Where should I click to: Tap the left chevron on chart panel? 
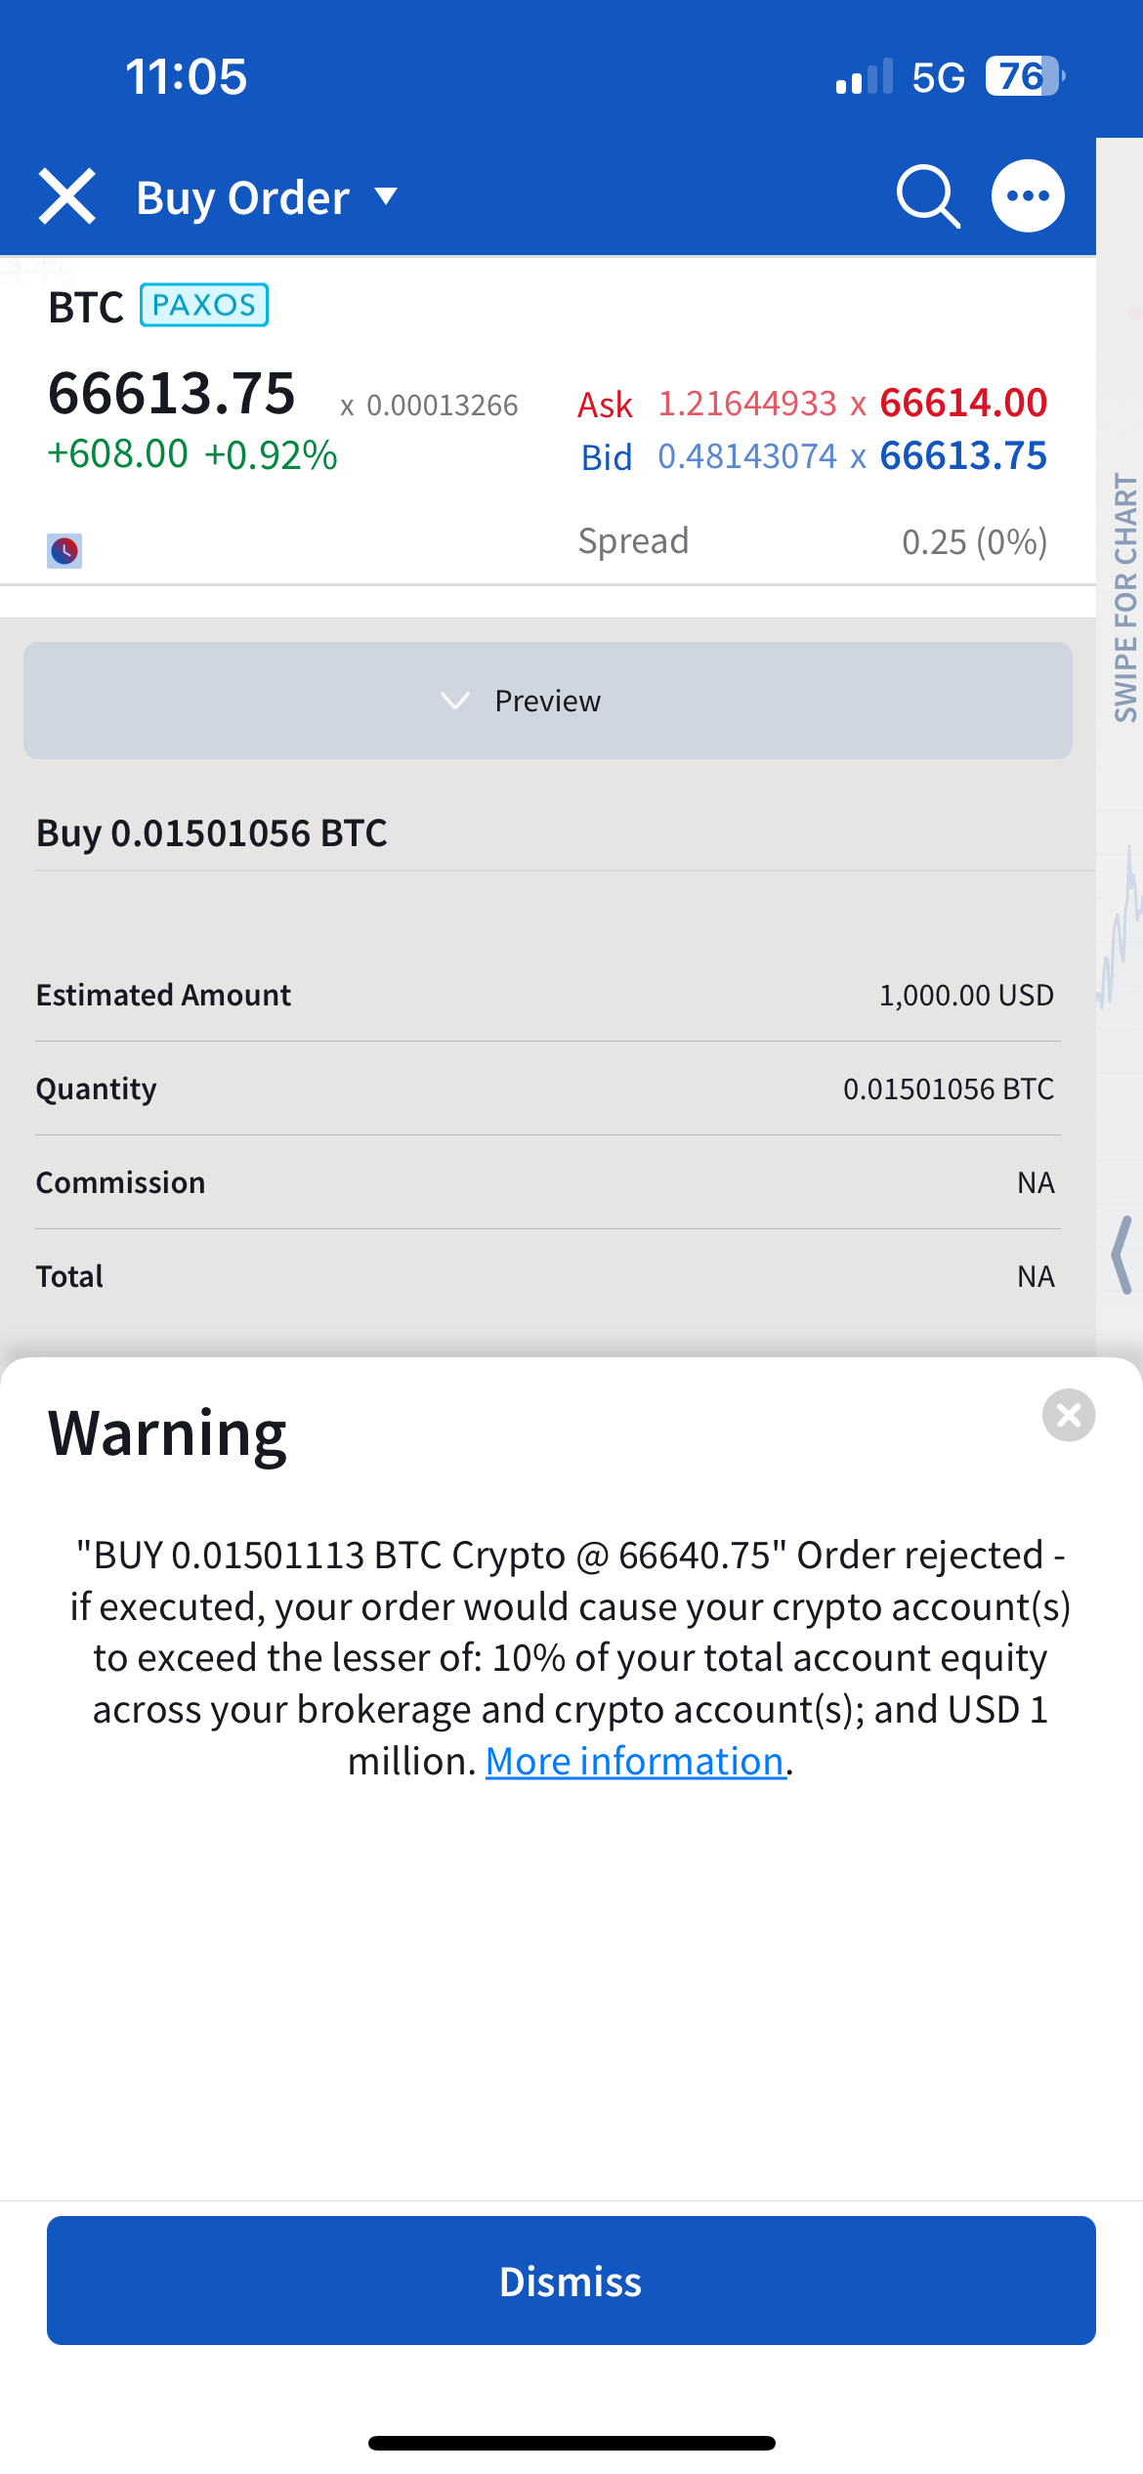click(1122, 1256)
